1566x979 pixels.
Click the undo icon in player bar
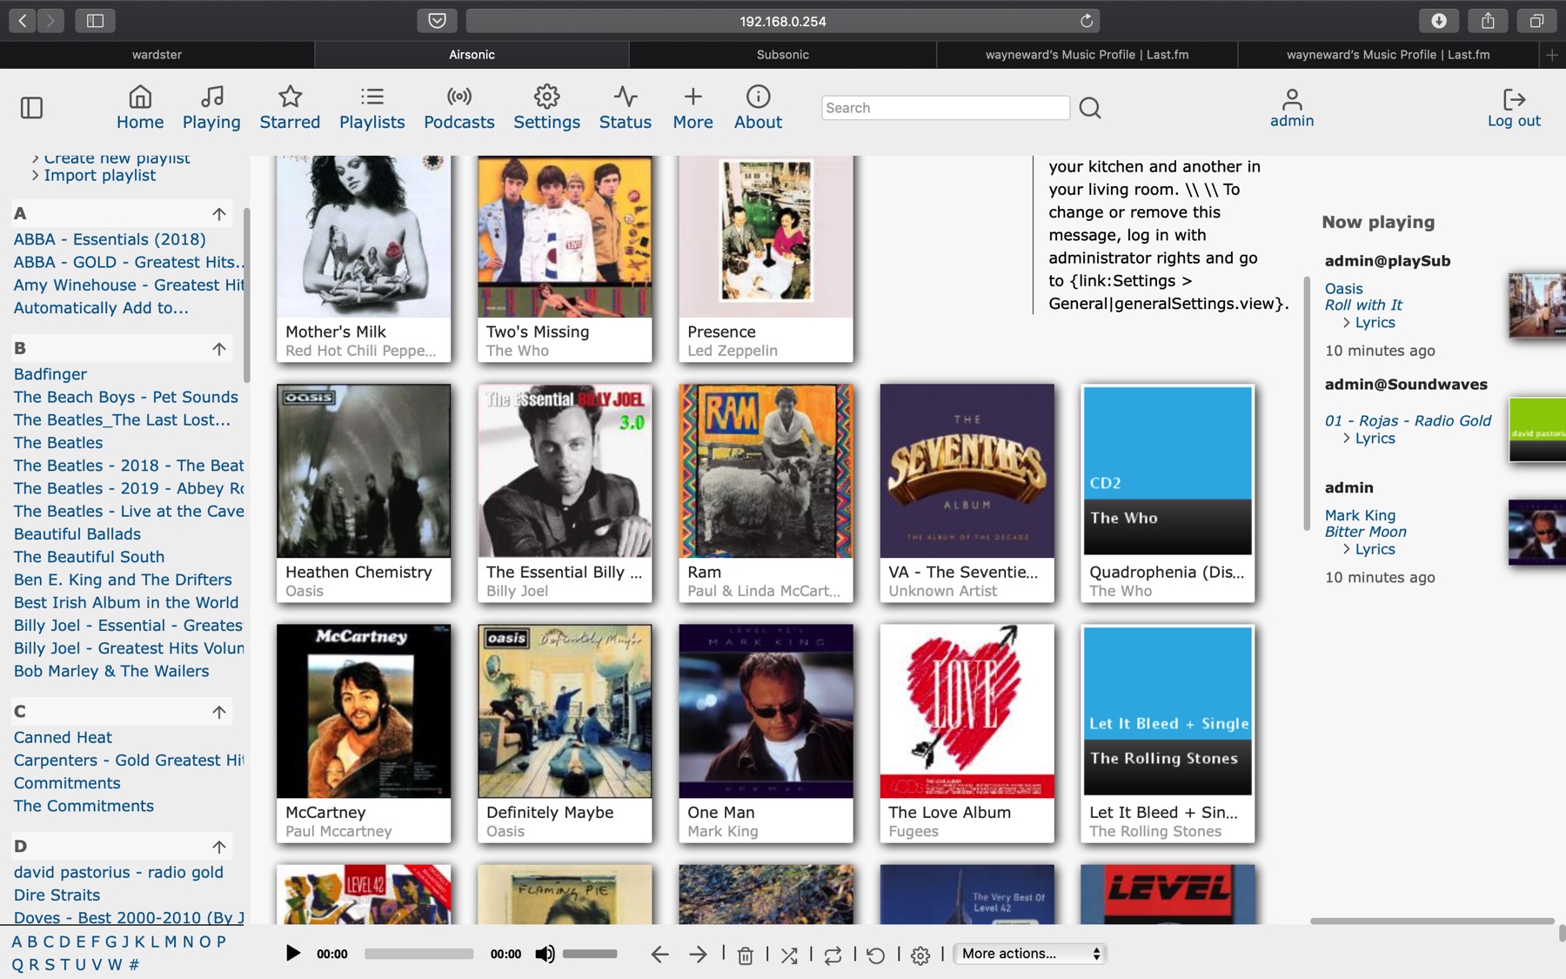pyautogui.click(x=876, y=956)
